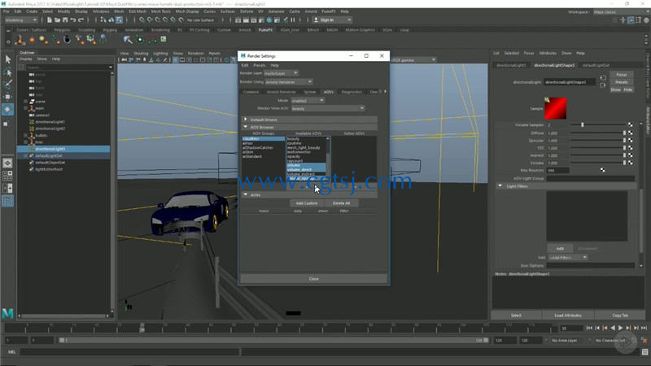Screen dimensions: 651x366
Task: Click the FumeFX image preview shelf icon
Action: click(164, 39)
